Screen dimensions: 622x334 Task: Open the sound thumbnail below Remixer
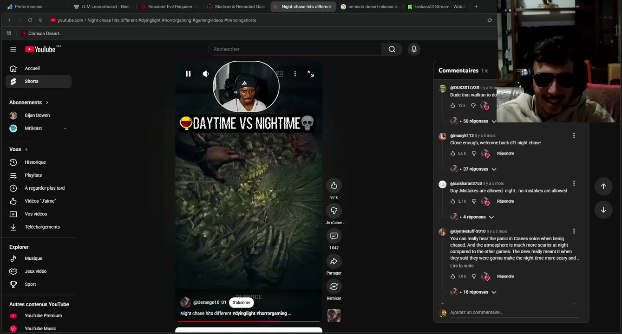coord(334,315)
